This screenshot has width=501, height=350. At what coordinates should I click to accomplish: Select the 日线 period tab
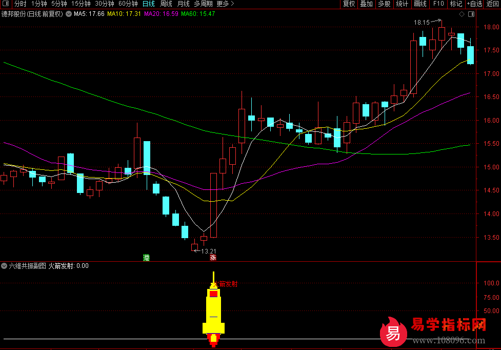coord(149,4)
